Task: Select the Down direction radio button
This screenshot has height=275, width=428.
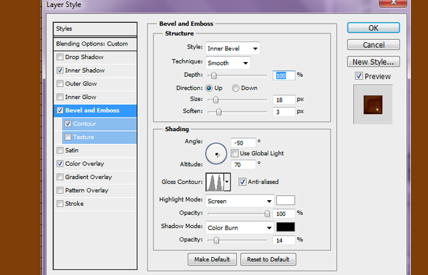Action: [235, 88]
